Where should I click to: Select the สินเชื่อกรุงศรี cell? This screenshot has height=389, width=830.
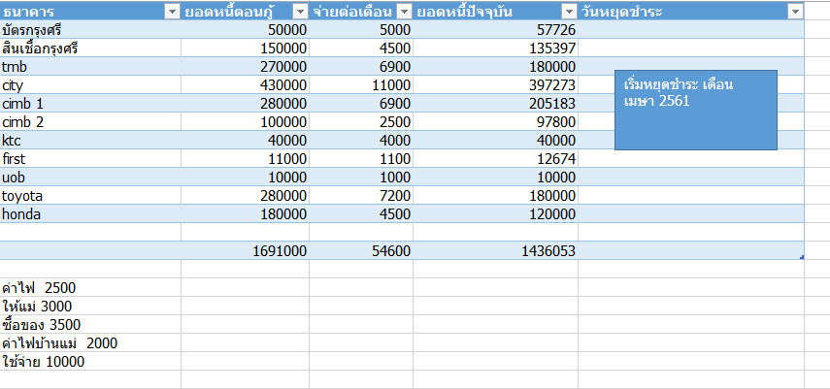pyautogui.click(x=90, y=49)
